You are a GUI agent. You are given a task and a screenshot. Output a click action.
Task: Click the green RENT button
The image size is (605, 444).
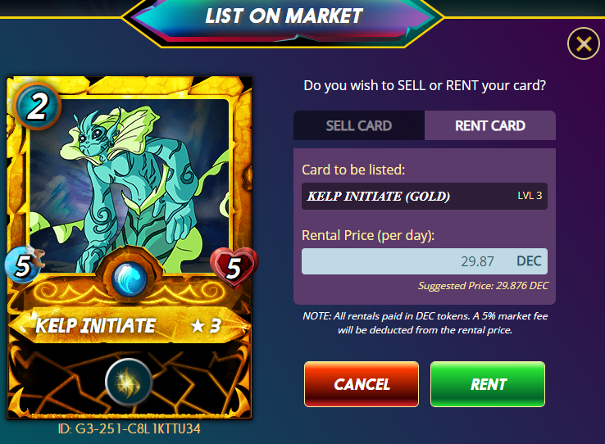(x=488, y=384)
